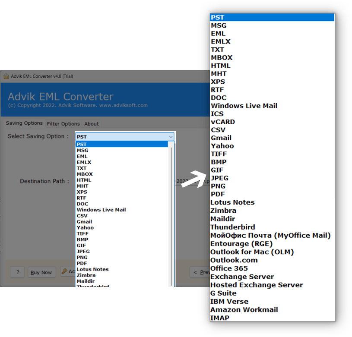Image resolution: width=352 pixels, height=337 pixels.
Task: Select MBOX in the Saving Option dropdown
Action: coord(122,174)
